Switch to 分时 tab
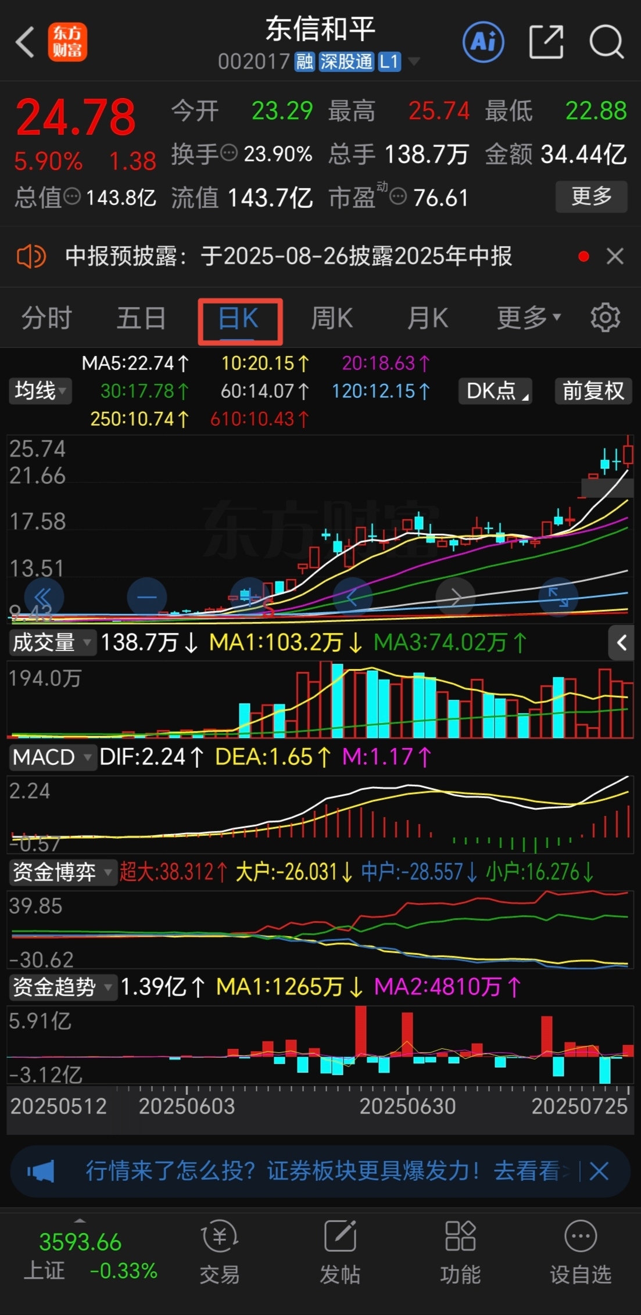This screenshot has width=641, height=1315. [46, 318]
